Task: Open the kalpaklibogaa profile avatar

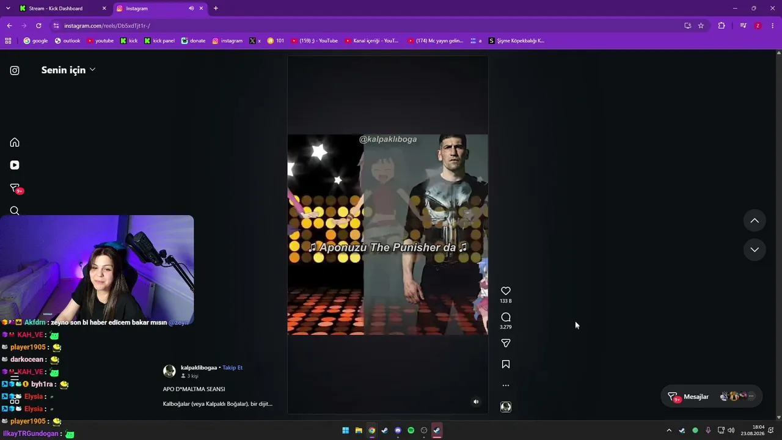Action: pyautogui.click(x=169, y=371)
